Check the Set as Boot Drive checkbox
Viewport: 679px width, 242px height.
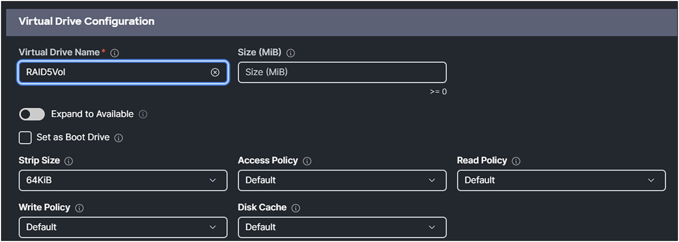[x=25, y=138]
